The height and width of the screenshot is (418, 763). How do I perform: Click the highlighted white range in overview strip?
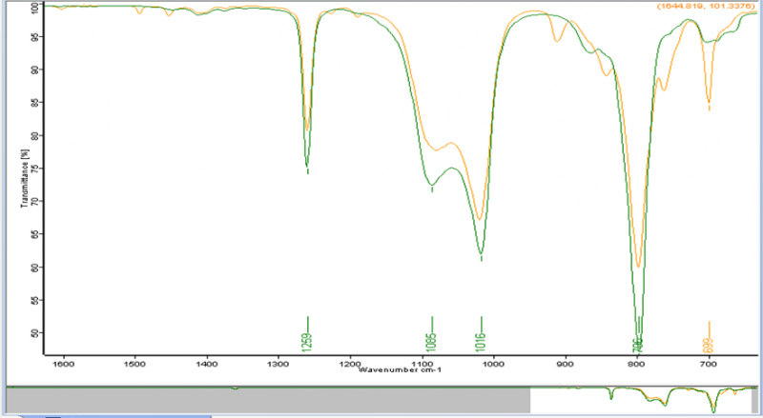(641, 401)
